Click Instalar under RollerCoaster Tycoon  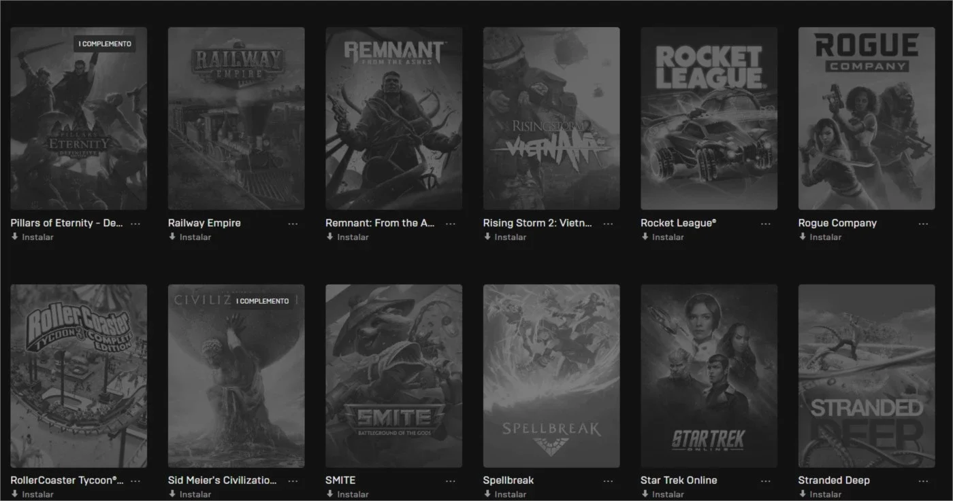(32, 494)
